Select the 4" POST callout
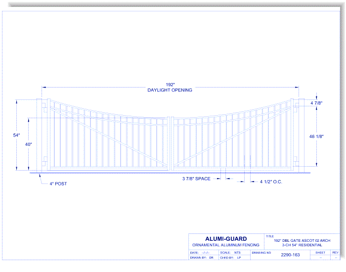346x272 pixels. click(58, 183)
